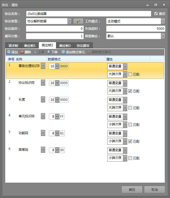Select the 响应帧2 tab
170x198 pixels.
click(47, 45)
